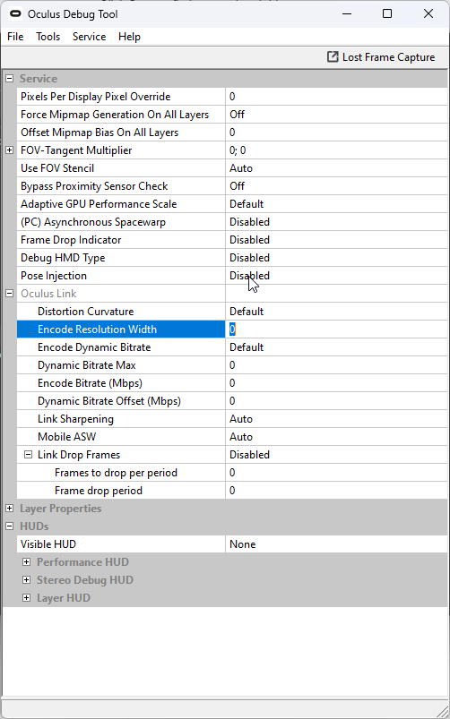Select the Pixels Per Display Pixel Override label

96,97
